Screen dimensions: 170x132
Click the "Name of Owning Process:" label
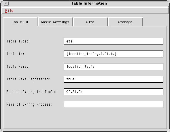tap(29, 104)
